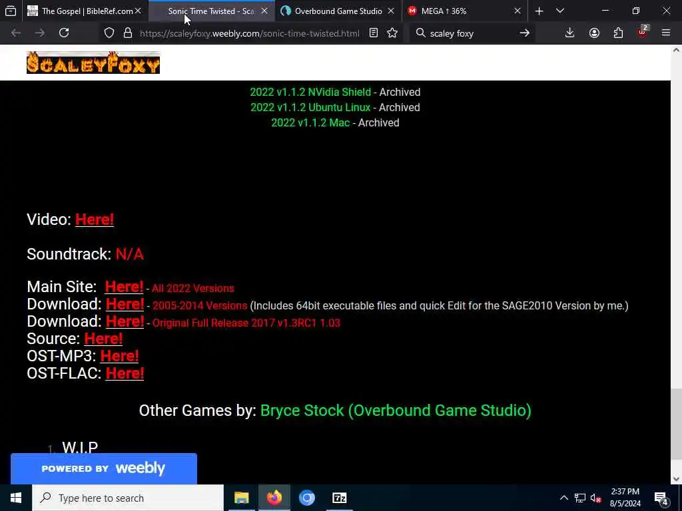Open Here! link for 2017 Full Release

[x=125, y=321]
